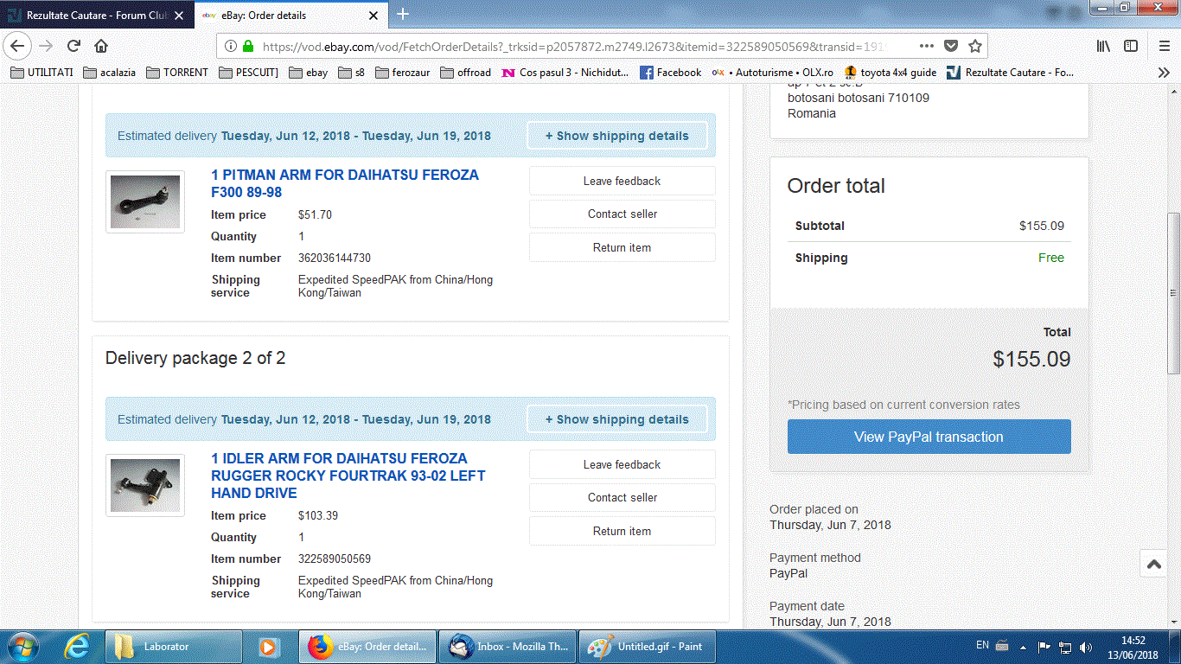
Task: Contact the seller of the Idler Arm
Action: pos(622,497)
